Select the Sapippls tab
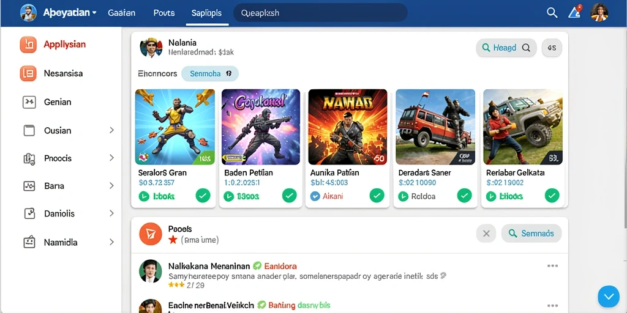 (206, 13)
